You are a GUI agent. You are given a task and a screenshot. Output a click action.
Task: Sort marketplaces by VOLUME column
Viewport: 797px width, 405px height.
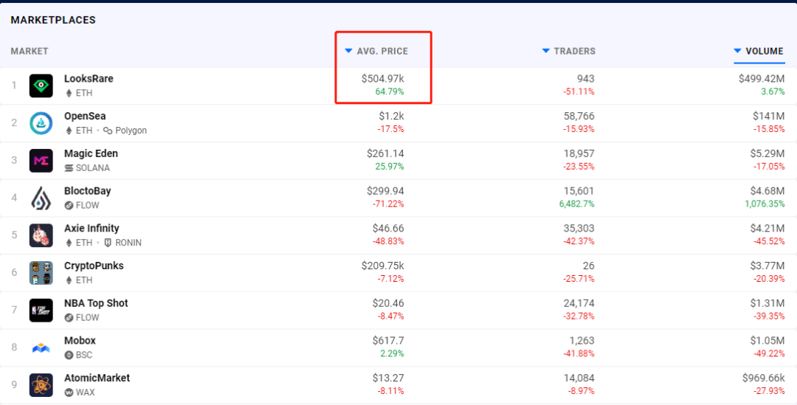pos(764,51)
